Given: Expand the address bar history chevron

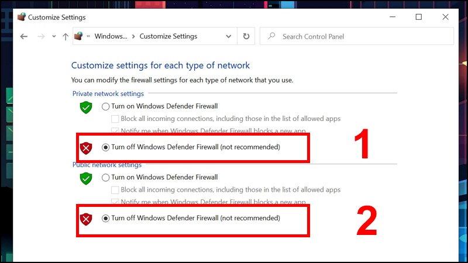Looking at the screenshot, I should click(228, 36).
